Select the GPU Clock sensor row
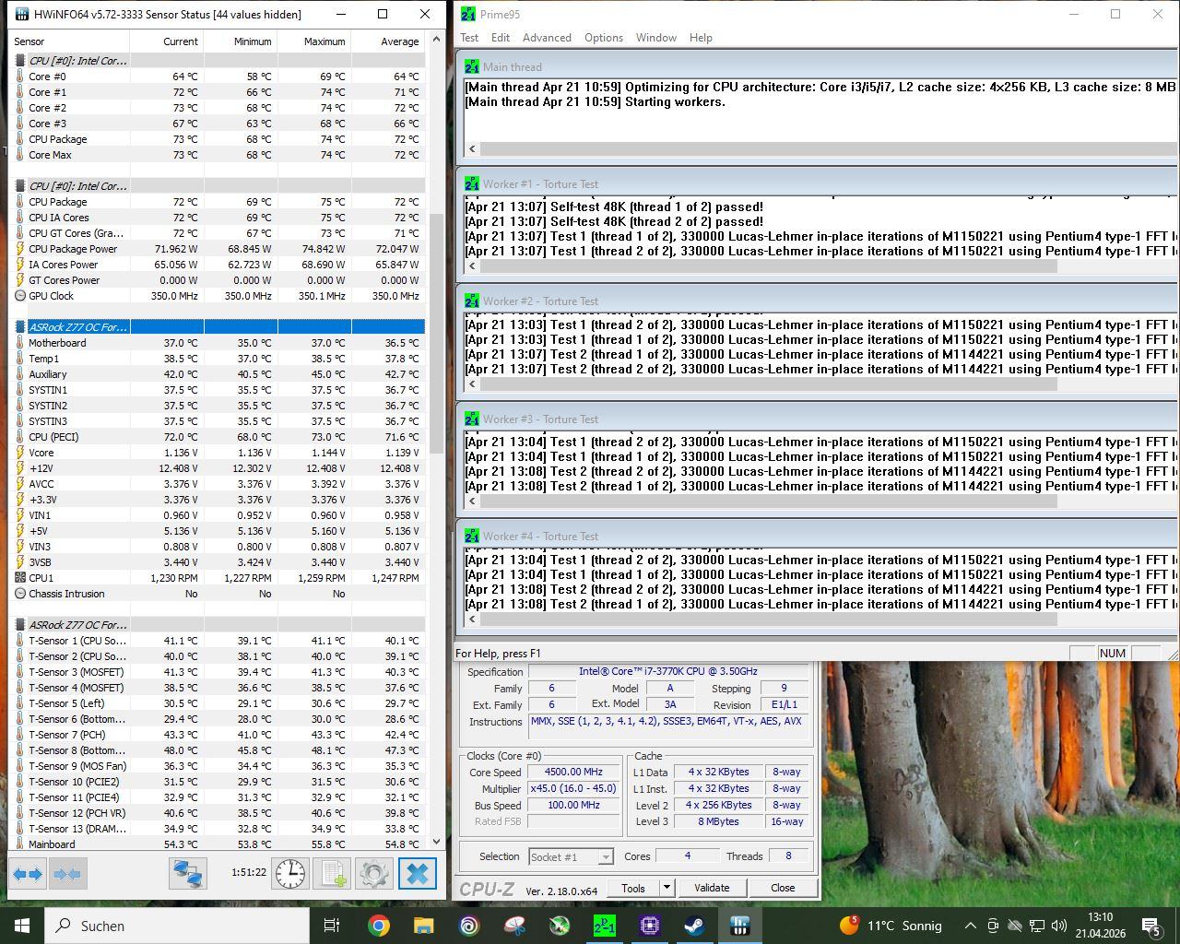Screen dimensions: 1180x944 point(218,296)
